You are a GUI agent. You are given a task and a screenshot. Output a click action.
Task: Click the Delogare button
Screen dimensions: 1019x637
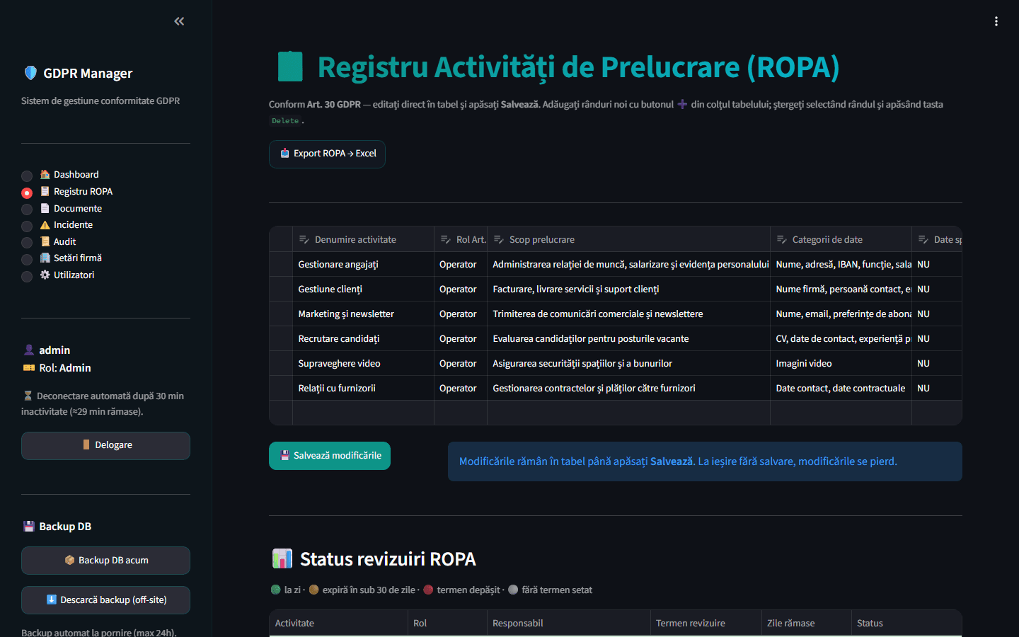[105, 445]
